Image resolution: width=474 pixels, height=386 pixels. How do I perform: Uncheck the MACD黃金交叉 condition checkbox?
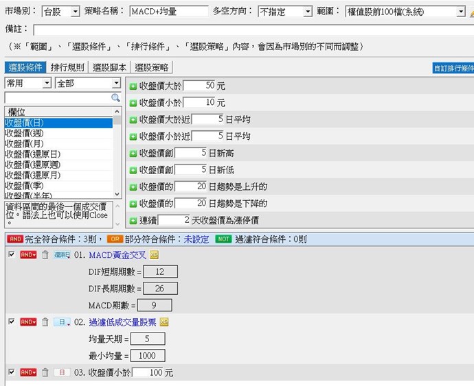(x=11, y=255)
